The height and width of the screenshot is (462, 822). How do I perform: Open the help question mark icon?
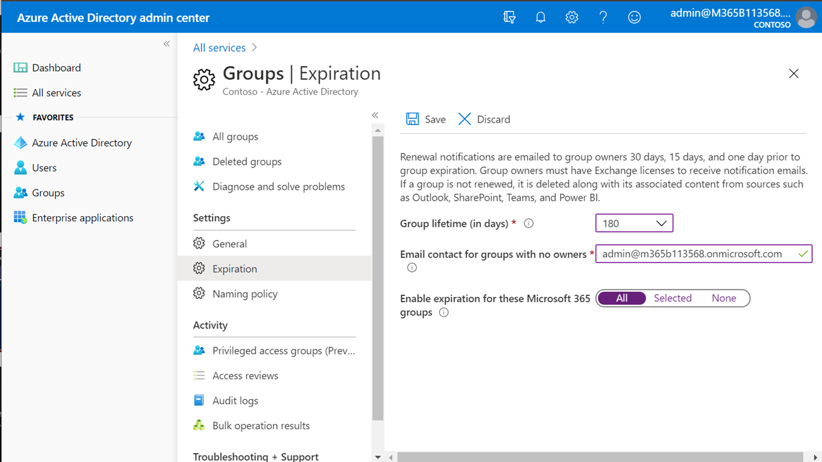(x=603, y=17)
